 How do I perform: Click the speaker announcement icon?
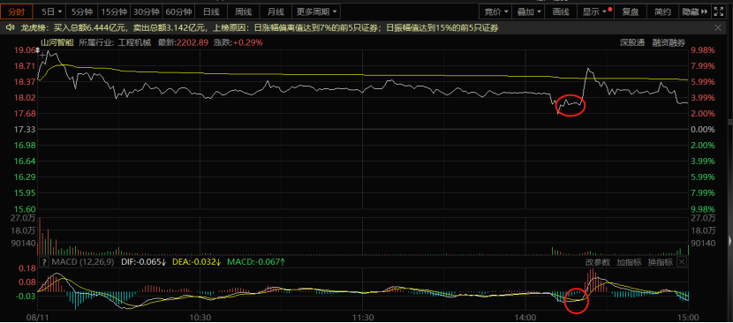point(9,28)
